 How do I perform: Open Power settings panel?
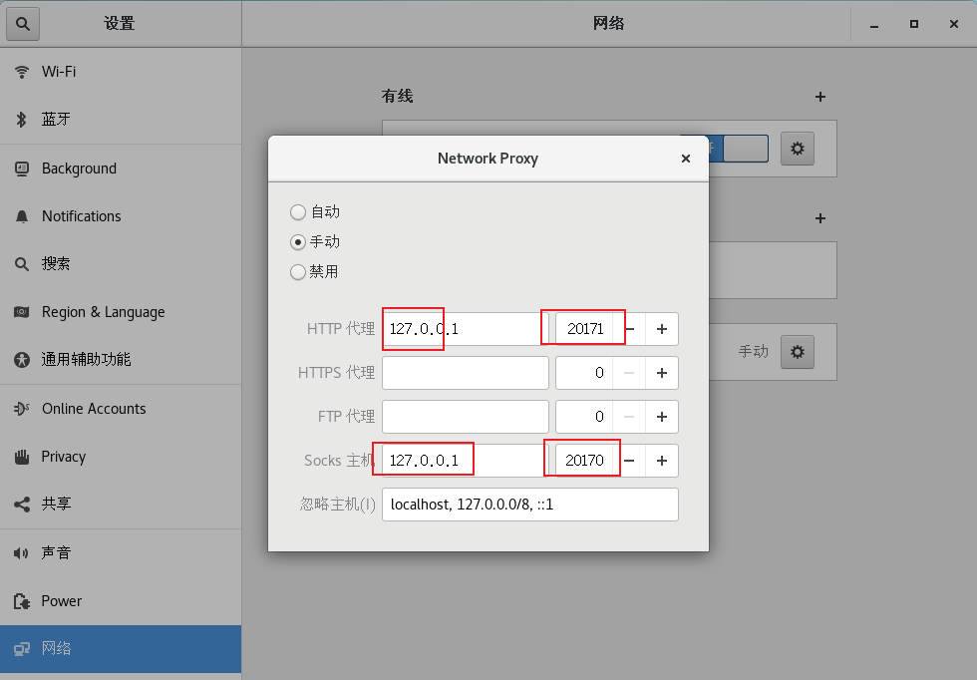pos(121,601)
